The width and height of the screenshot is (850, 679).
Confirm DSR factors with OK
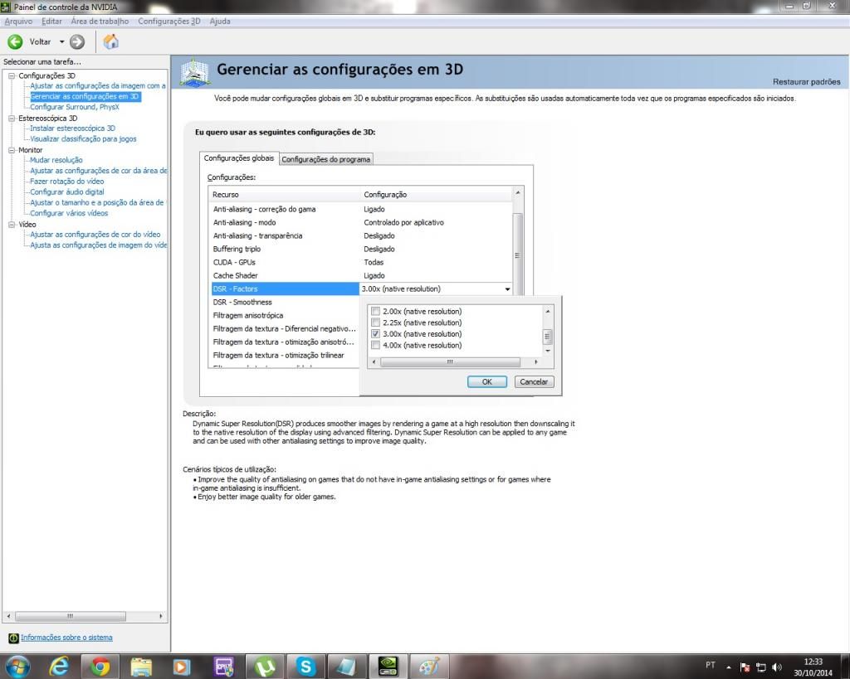click(x=486, y=381)
